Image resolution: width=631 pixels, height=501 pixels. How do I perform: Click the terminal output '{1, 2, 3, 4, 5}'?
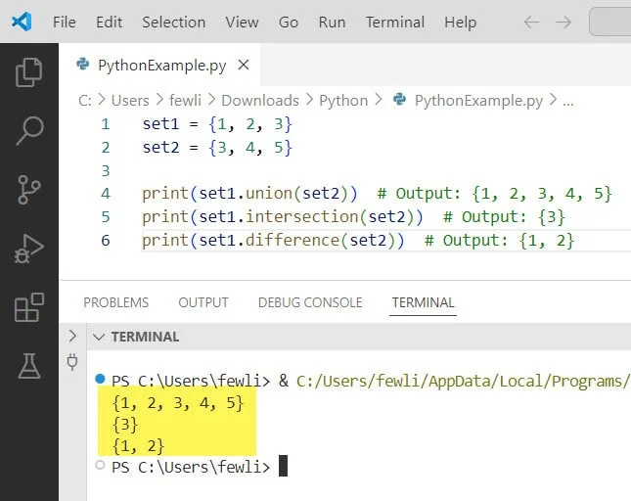click(x=178, y=403)
